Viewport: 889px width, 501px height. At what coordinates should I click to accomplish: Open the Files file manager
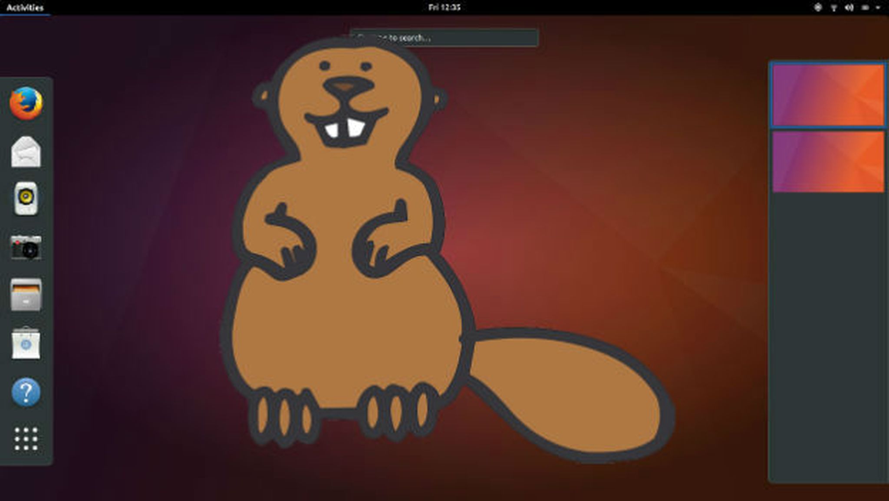[x=26, y=295]
